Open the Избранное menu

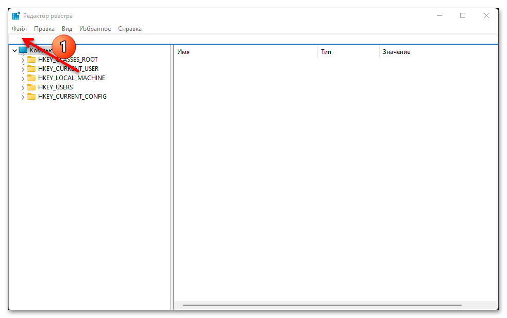(95, 29)
